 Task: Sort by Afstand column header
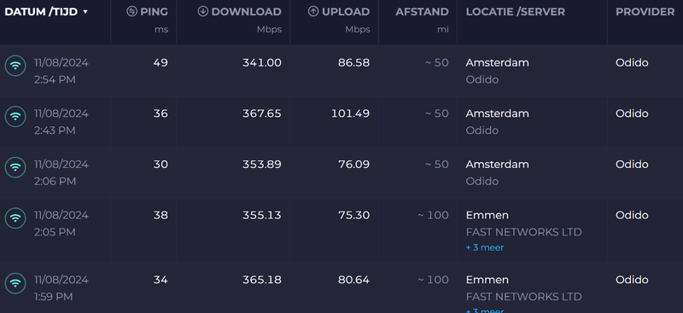pyautogui.click(x=422, y=12)
